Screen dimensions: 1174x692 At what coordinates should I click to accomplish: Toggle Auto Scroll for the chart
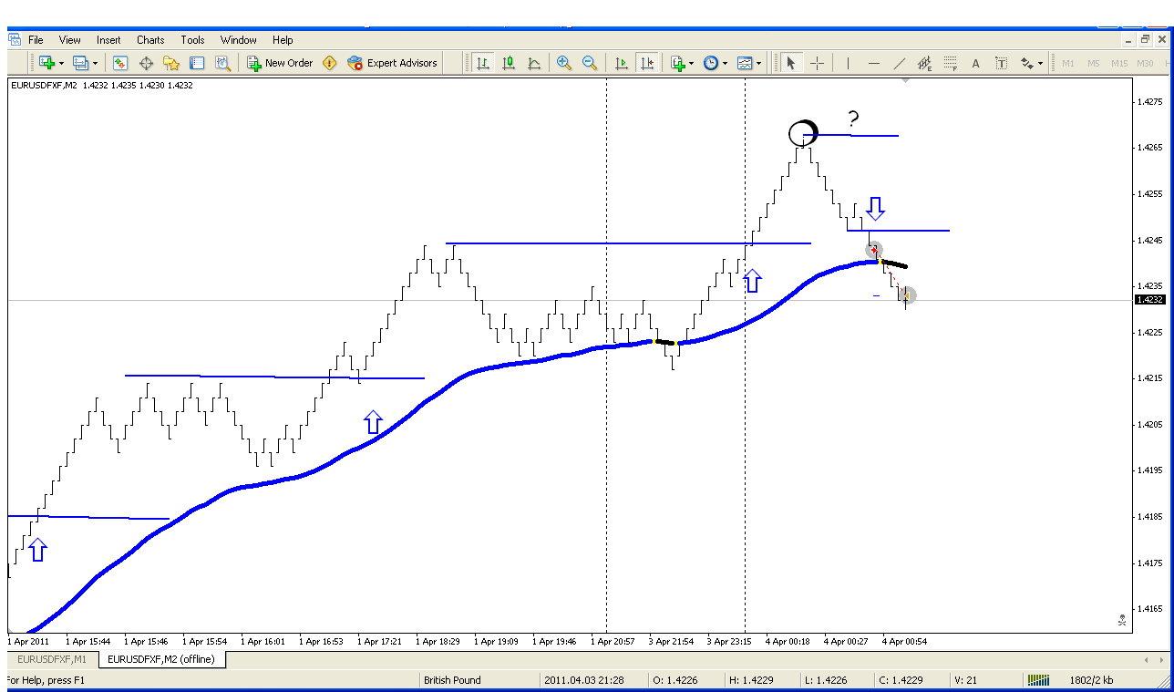(x=622, y=63)
